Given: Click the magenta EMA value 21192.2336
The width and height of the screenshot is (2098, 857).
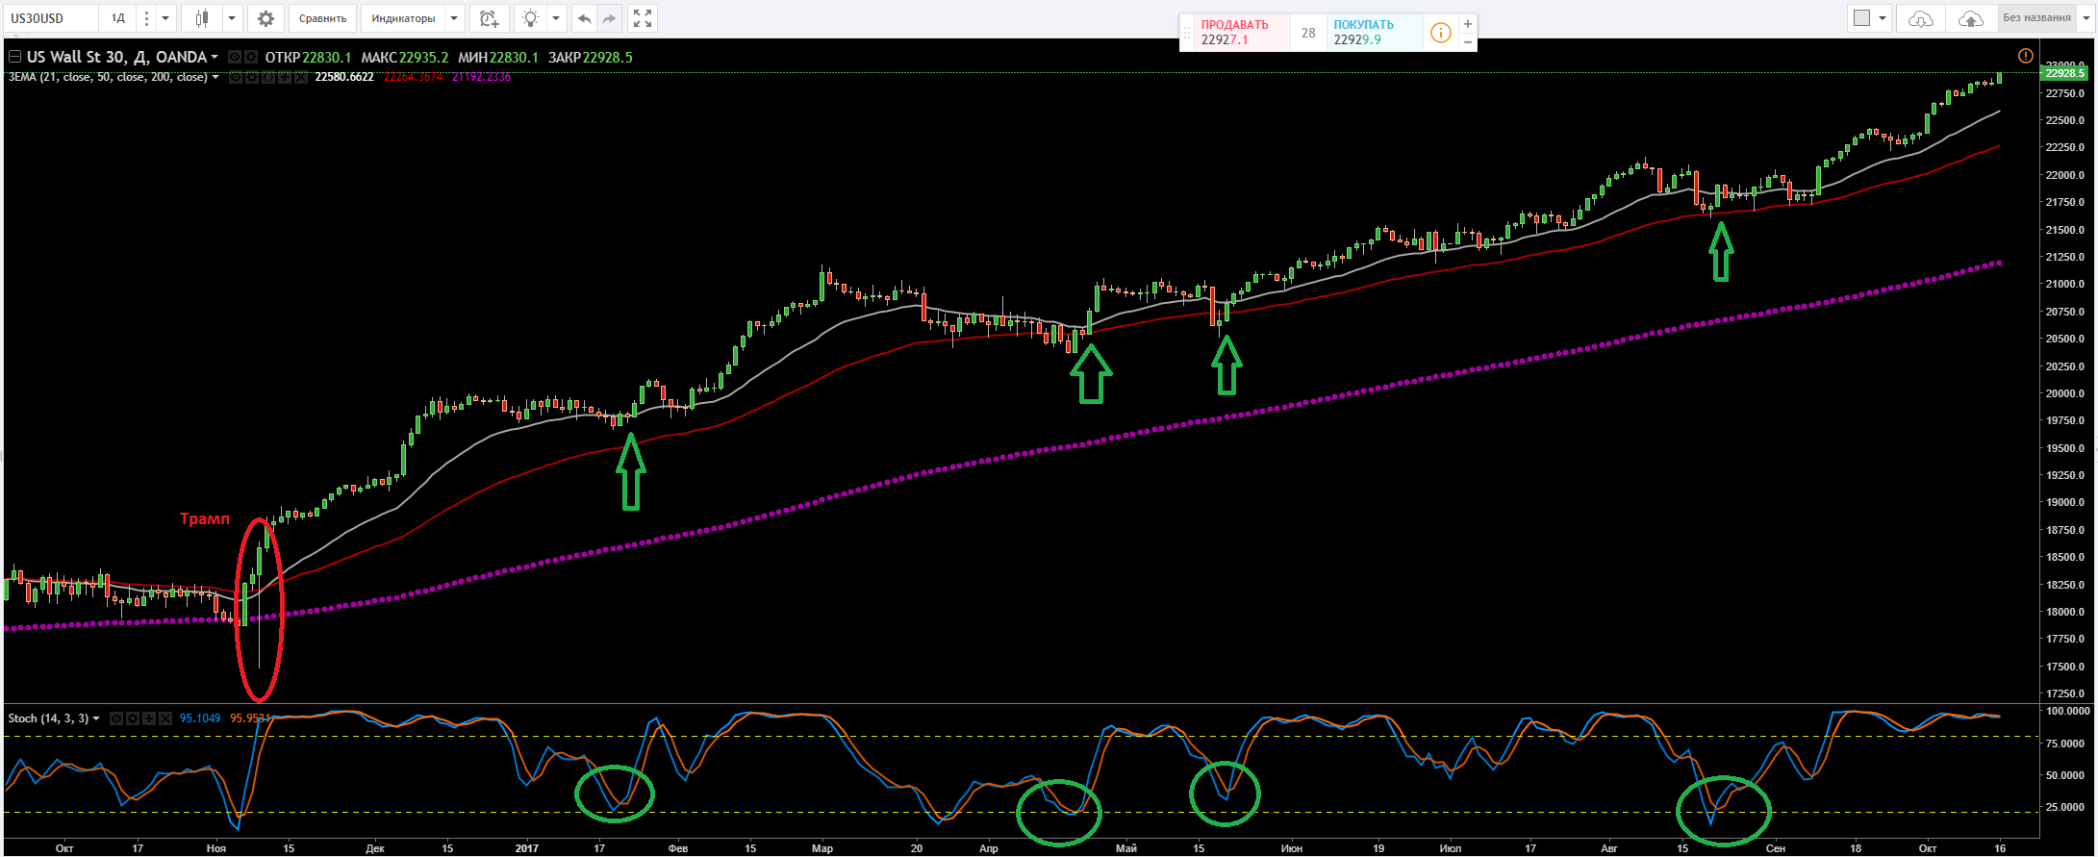Looking at the screenshot, I should [481, 77].
